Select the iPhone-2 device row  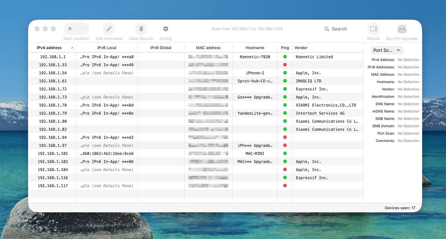pyautogui.click(x=255, y=73)
